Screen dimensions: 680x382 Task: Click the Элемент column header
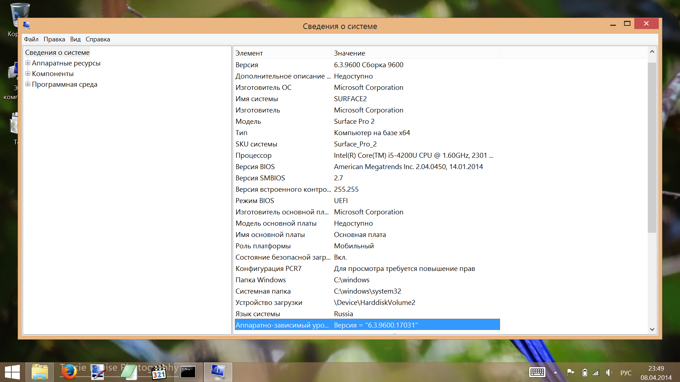coord(283,53)
